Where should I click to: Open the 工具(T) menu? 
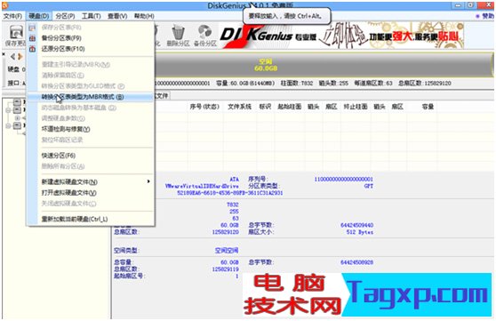(x=91, y=16)
